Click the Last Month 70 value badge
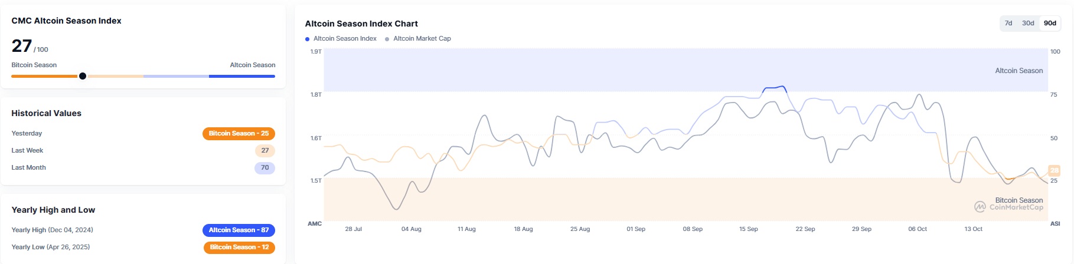 click(x=265, y=168)
